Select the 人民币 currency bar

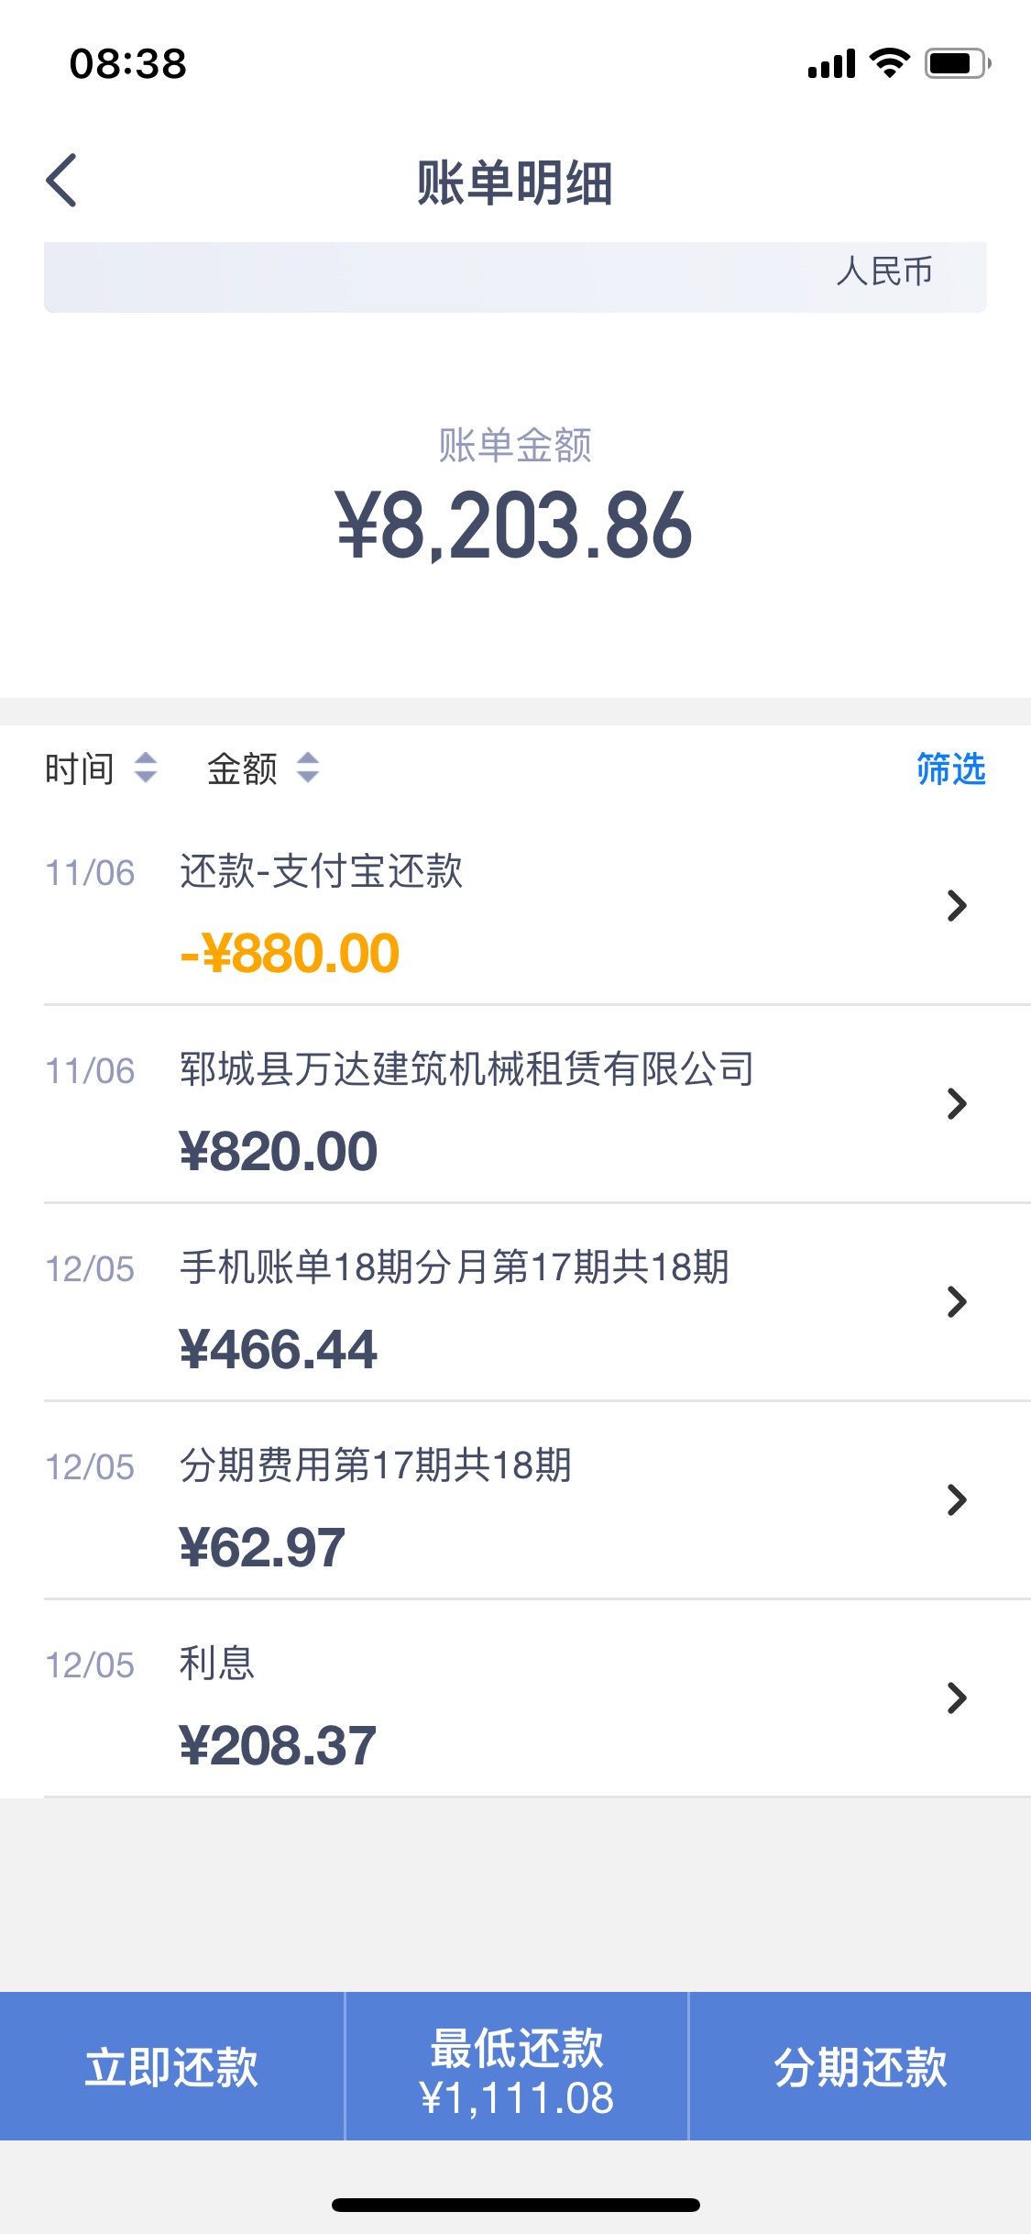pyautogui.click(x=515, y=277)
